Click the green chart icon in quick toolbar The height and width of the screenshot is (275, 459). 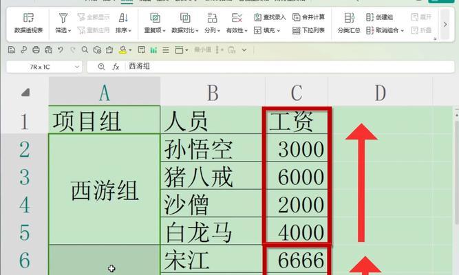pyautogui.click(x=153, y=50)
